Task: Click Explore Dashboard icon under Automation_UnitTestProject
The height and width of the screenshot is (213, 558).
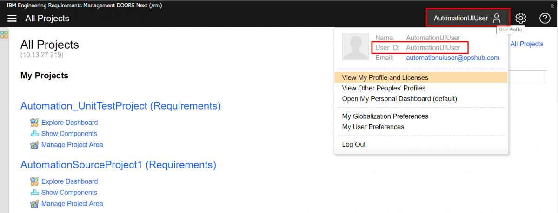Action: click(x=34, y=123)
